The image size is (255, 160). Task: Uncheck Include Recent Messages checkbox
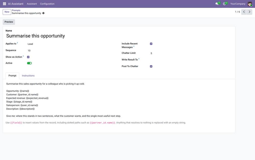point(151,44)
